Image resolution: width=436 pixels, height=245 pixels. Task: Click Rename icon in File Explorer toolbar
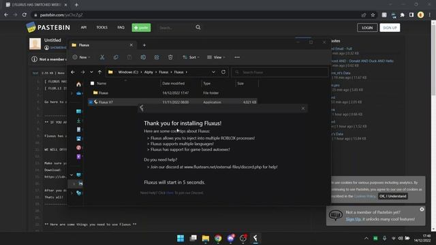point(143,57)
